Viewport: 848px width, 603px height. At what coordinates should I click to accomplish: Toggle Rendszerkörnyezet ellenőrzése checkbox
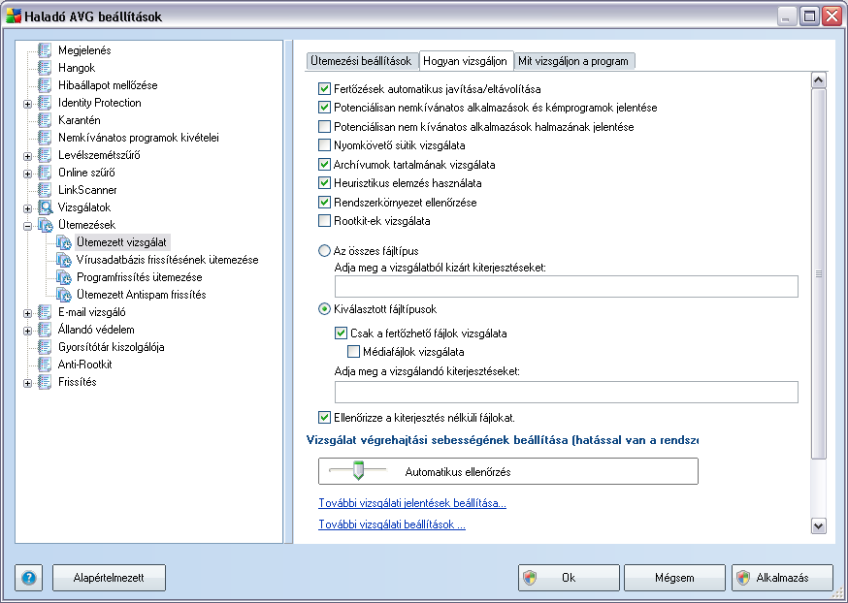pos(324,202)
